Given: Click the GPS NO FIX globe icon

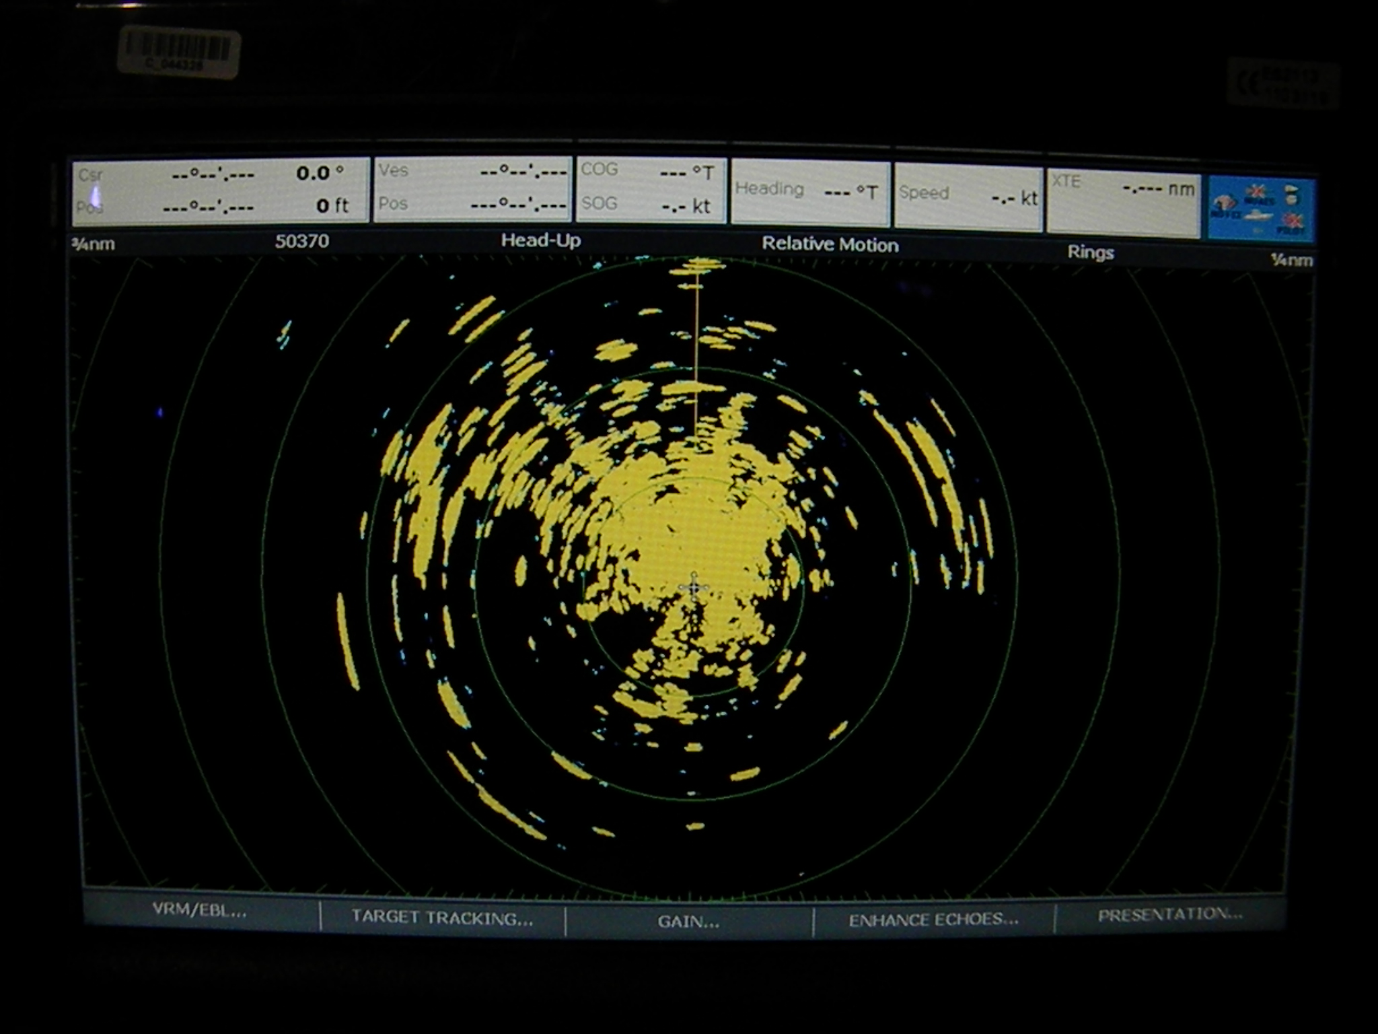Looking at the screenshot, I should point(1225,205).
